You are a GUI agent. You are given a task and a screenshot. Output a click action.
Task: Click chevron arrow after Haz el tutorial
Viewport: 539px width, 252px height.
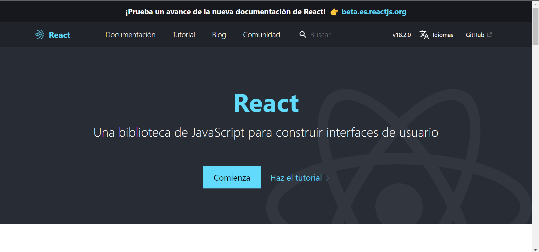327,178
